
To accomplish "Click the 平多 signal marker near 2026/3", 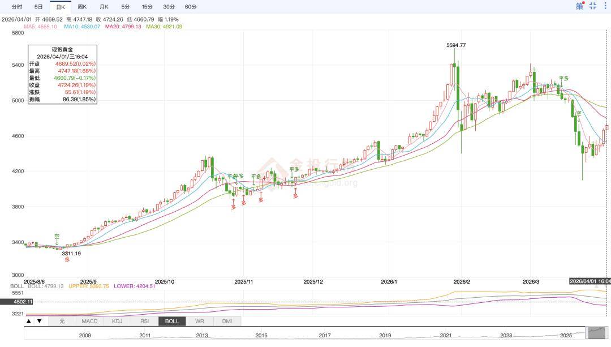I will (x=563, y=78).
